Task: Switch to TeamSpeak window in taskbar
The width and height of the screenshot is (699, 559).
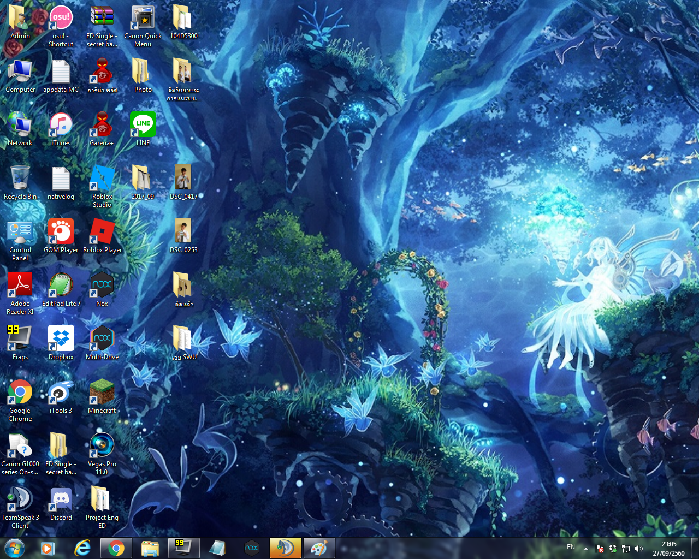Action: point(285,548)
